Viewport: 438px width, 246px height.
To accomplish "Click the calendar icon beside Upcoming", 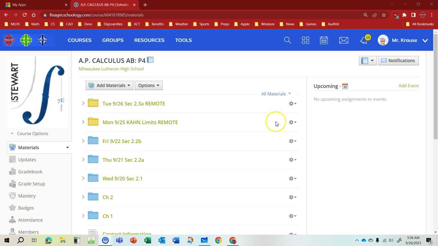I will click(x=345, y=86).
